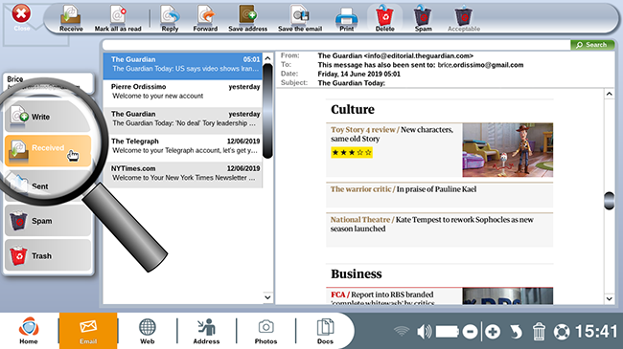
Task: Open the Write new email folder button
Action: click(48, 117)
